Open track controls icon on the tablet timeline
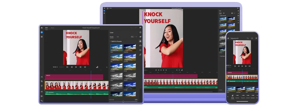This screenshot has height=111, width=298. tap(42, 96)
